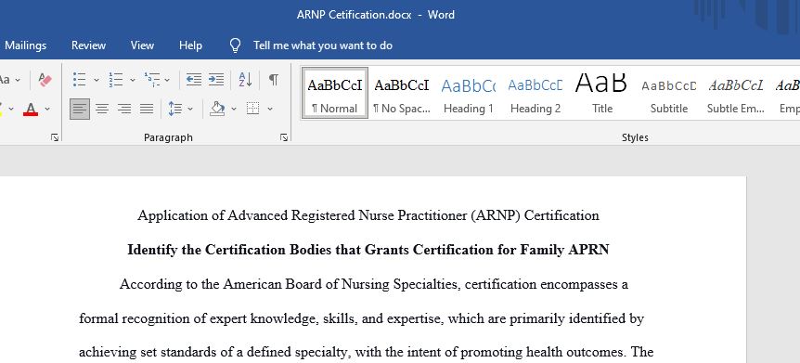This screenshot has width=800, height=363.
Task: Switch to the Review tab
Action: 88,45
